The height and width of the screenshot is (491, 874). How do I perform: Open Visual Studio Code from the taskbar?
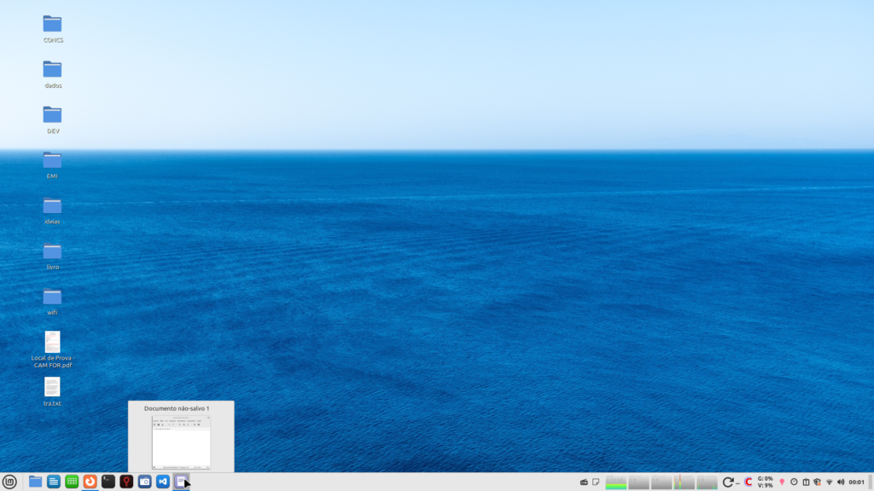coord(162,482)
